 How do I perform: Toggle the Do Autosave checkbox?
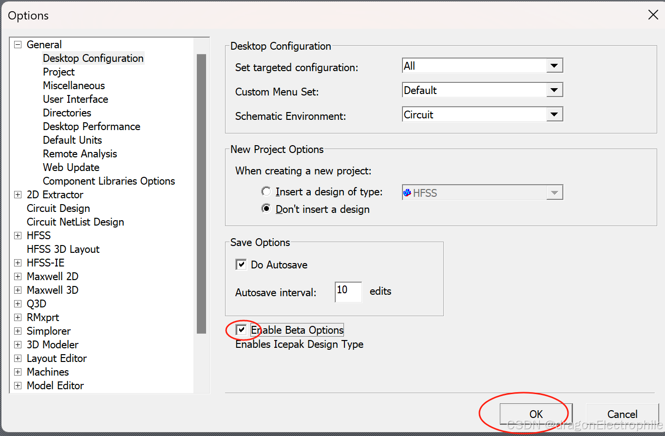(241, 265)
